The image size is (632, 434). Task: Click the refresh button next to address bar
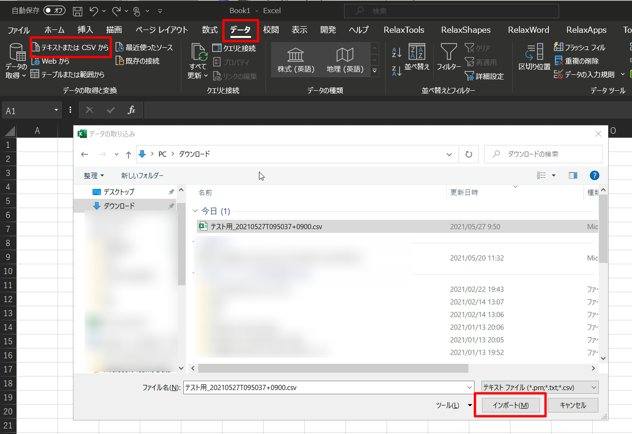coord(468,154)
